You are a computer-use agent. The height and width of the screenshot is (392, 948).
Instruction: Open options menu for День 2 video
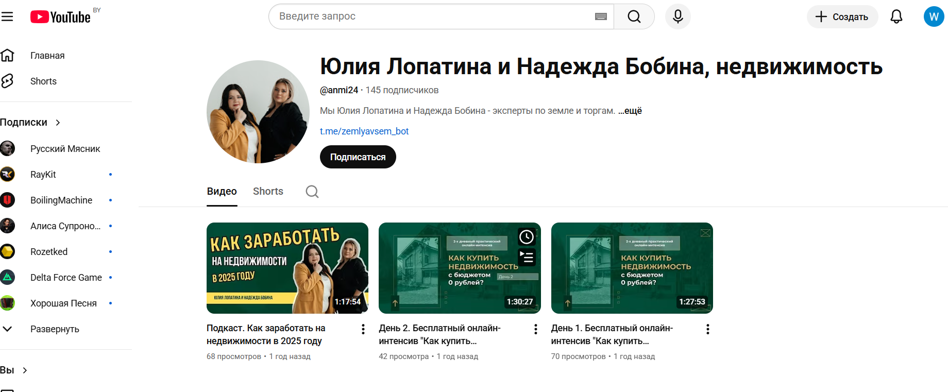pyautogui.click(x=536, y=329)
